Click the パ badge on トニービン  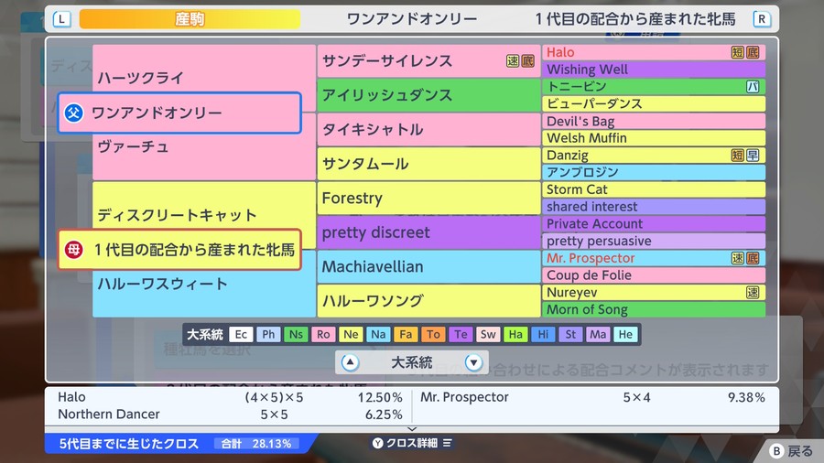[x=753, y=87]
